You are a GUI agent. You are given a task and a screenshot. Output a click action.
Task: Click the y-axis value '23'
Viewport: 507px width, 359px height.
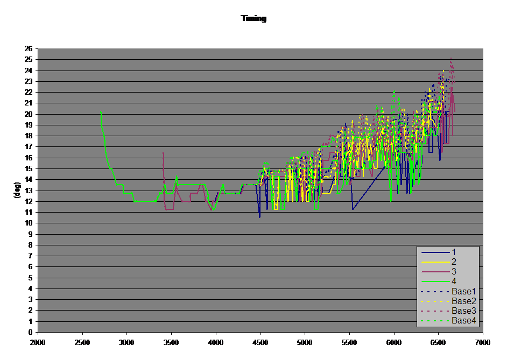(x=29, y=81)
